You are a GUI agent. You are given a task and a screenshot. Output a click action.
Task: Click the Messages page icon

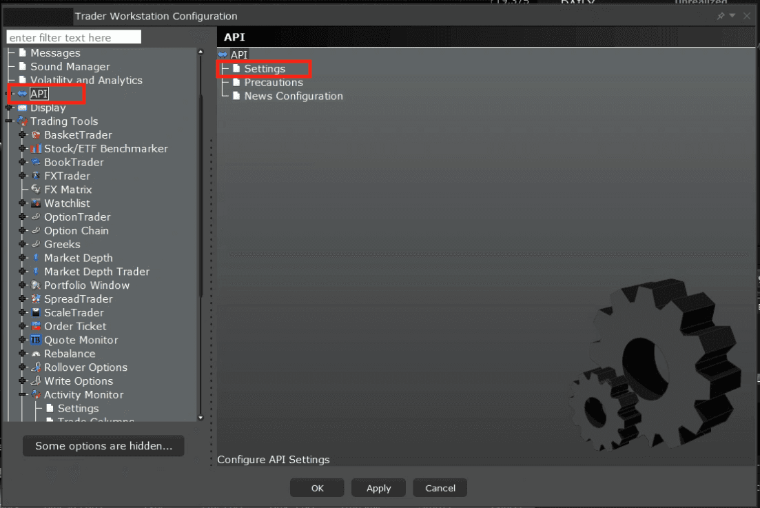(x=22, y=52)
